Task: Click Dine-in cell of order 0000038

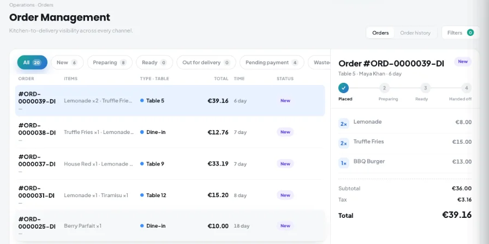Action: coord(153,132)
